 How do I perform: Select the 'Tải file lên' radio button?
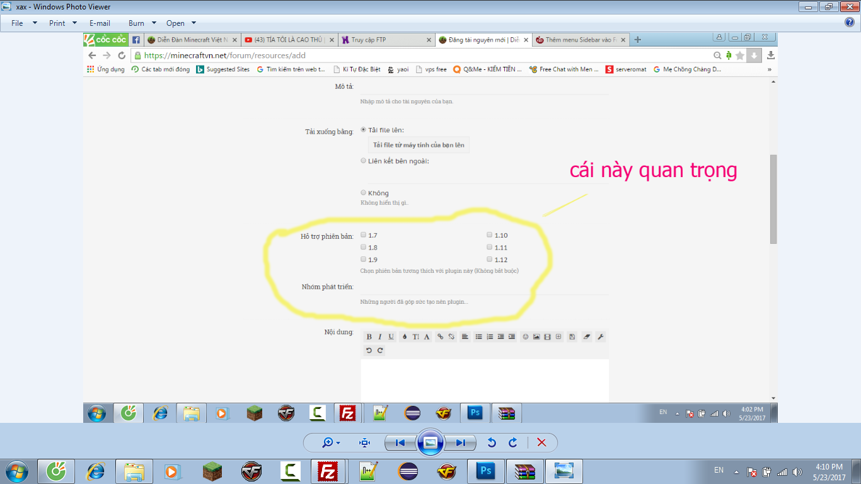pyautogui.click(x=363, y=130)
